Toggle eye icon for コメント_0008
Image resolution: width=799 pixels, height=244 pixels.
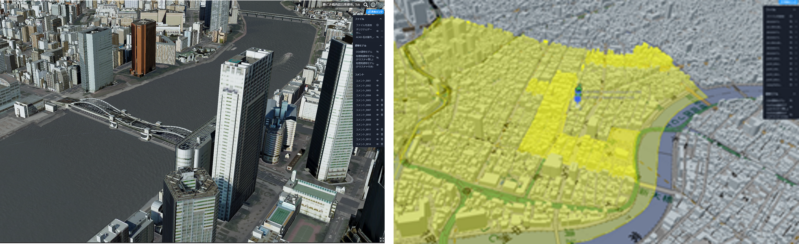click(x=377, y=115)
